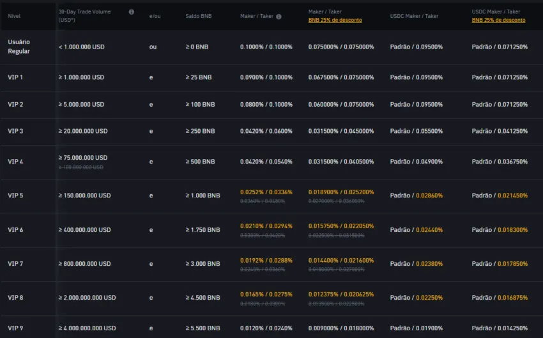Click the ≥ 20.000.000 USD volume cell
The width and height of the screenshot is (543, 338).
[x=83, y=131]
